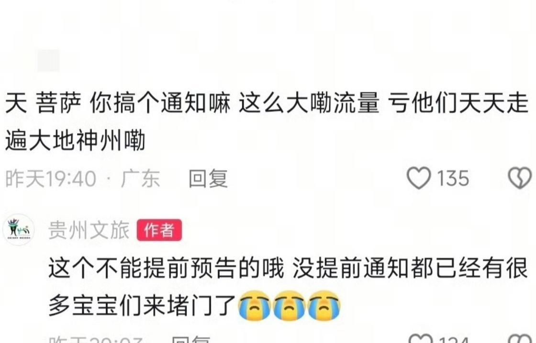Tap the middle crying emoji in the reply

tap(289, 305)
